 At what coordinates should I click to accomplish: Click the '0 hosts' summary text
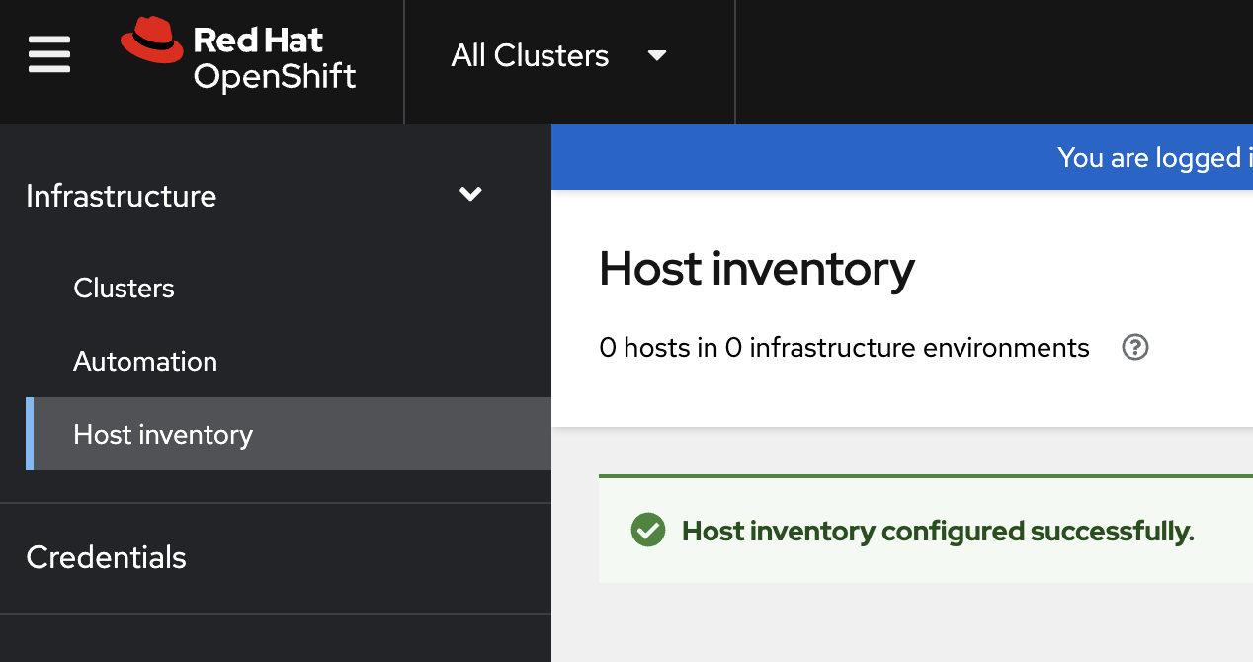845,348
